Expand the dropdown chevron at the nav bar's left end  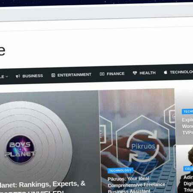pyautogui.click(x=7, y=77)
